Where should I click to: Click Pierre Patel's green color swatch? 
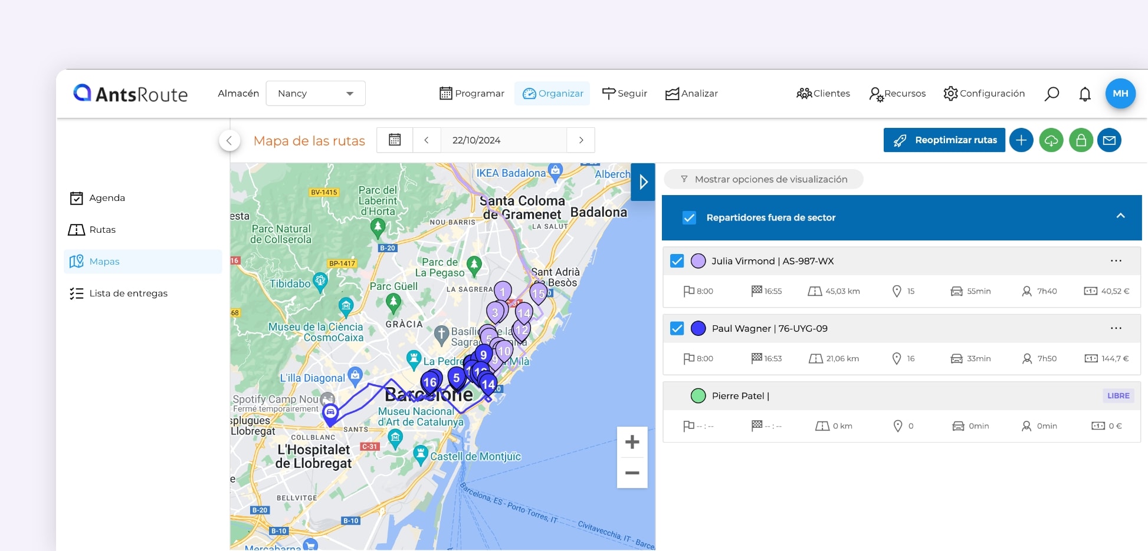[x=698, y=396]
